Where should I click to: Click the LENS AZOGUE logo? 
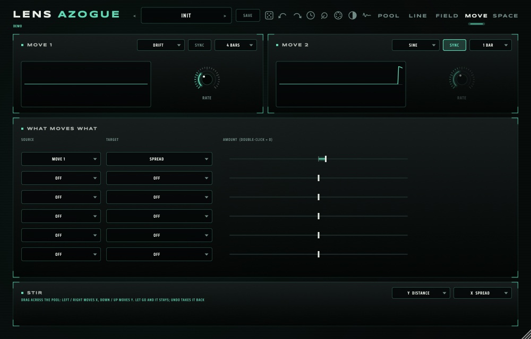coord(66,14)
